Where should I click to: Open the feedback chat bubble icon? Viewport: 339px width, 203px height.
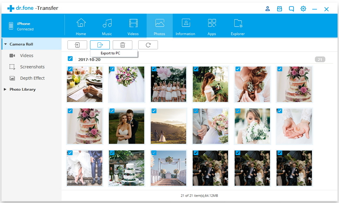pos(291,8)
